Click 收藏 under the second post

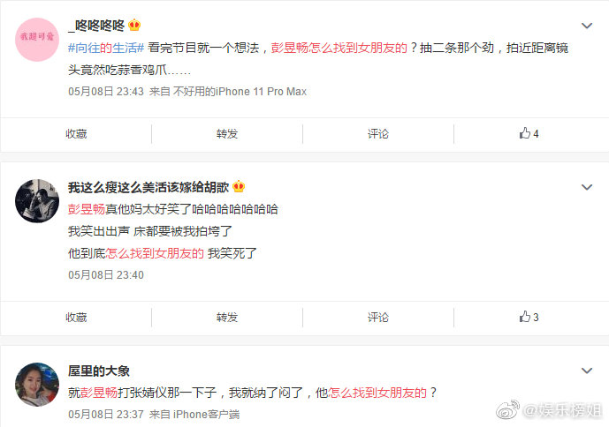click(76, 318)
